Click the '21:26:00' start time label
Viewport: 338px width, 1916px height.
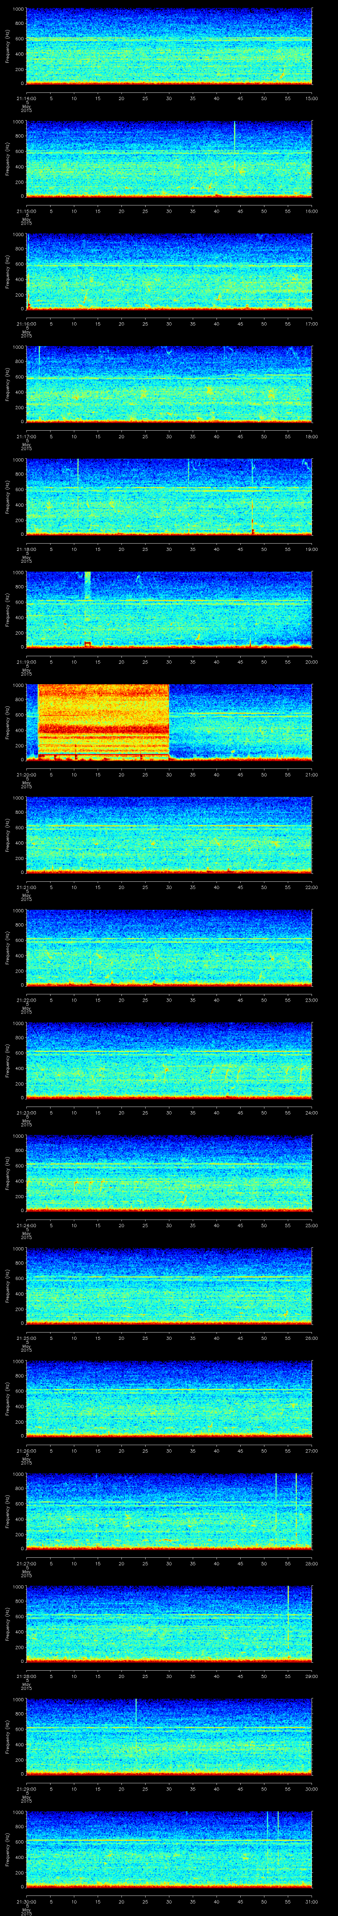coord(26,1450)
